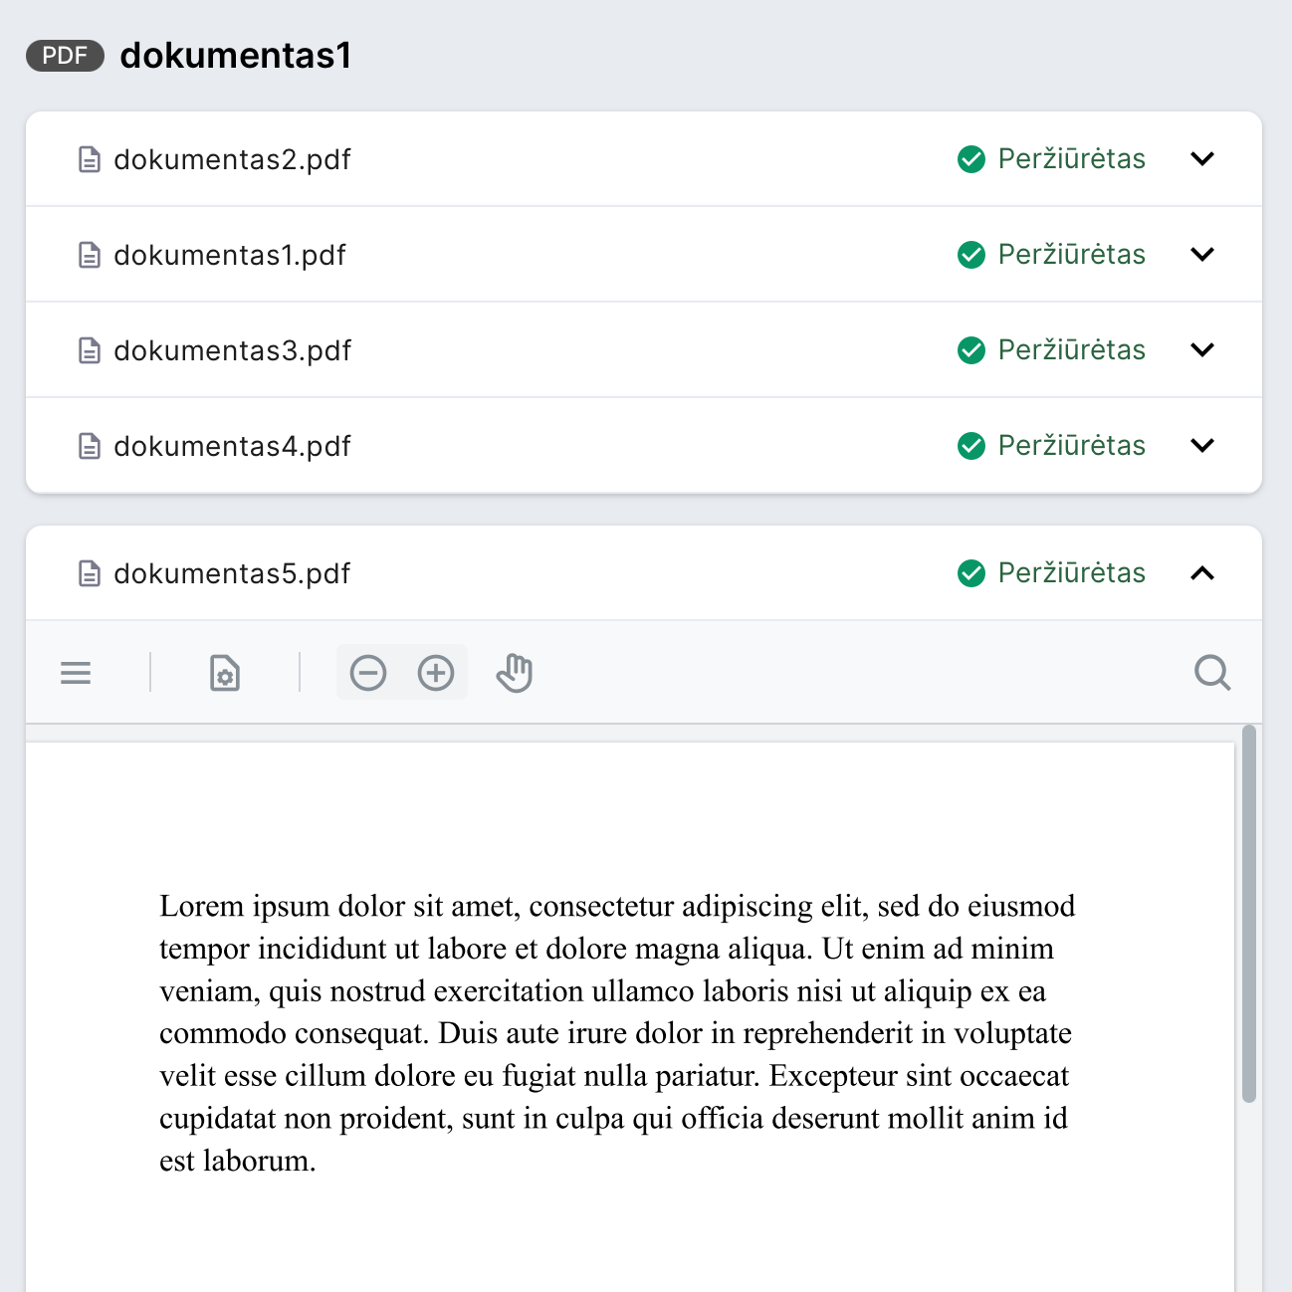Open document settings page-gear icon
1292x1292 pixels.
coord(225,673)
